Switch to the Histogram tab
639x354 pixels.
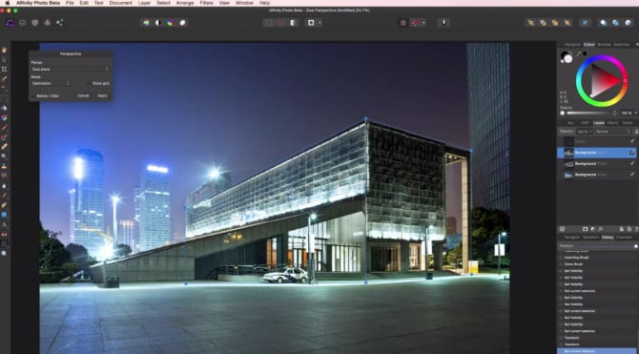(x=572, y=45)
